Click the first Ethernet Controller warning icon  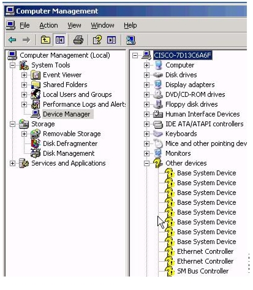point(170,251)
